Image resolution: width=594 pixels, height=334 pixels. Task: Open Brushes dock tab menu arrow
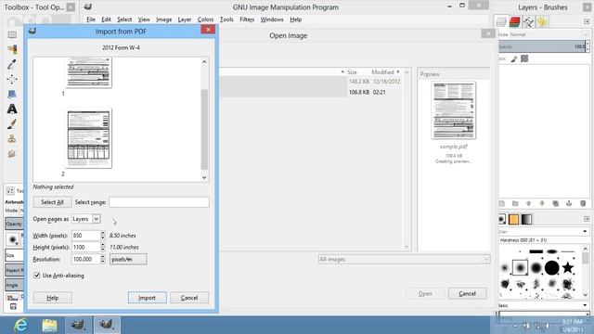click(587, 219)
